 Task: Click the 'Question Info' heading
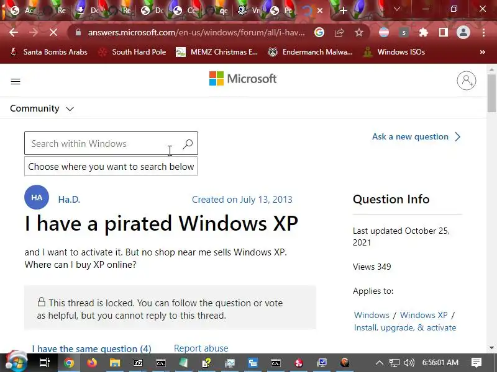coord(391,199)
